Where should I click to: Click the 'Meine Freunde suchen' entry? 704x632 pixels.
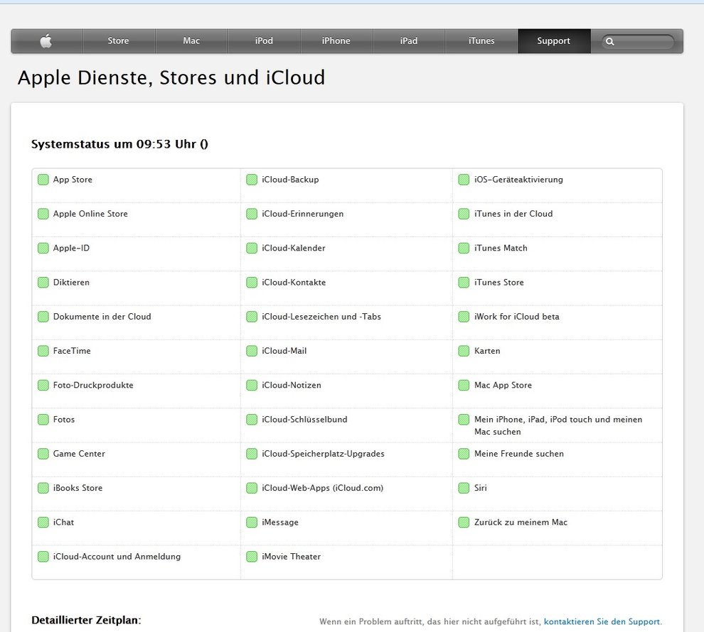point(519,454)
